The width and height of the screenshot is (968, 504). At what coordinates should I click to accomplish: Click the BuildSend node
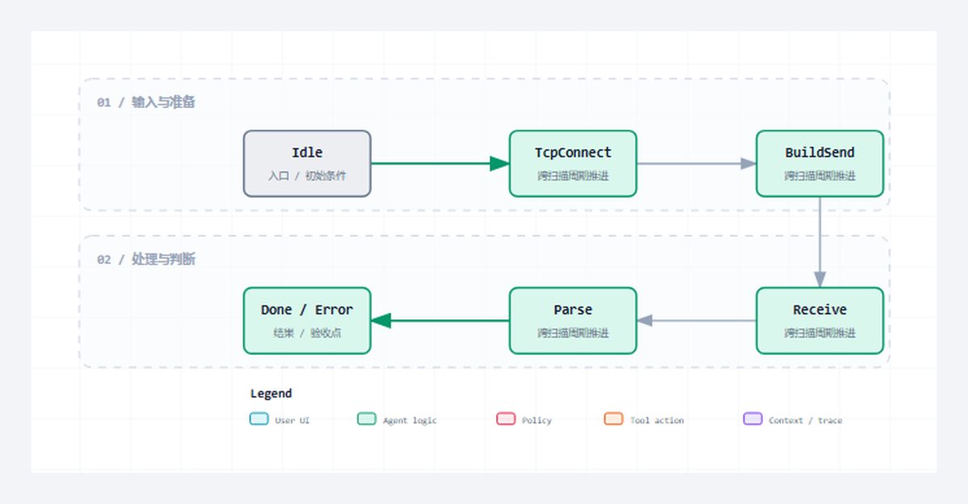click(x=820, y=164)
